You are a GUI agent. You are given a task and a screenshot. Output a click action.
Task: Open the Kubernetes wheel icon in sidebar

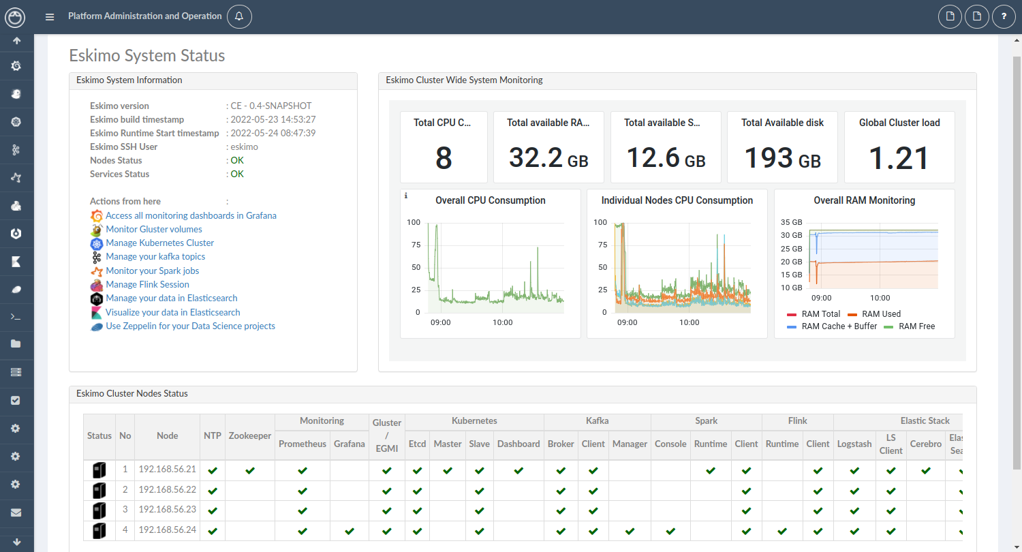pos(16,122)
